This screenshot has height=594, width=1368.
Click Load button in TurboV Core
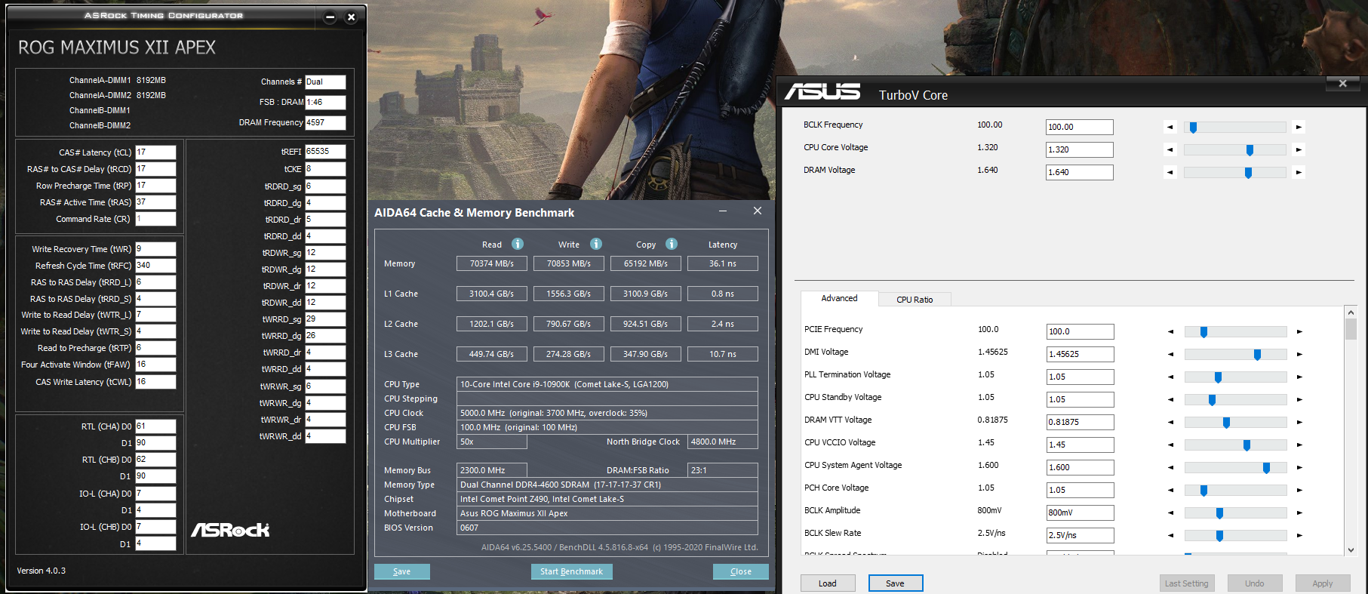tap(828, 583)
